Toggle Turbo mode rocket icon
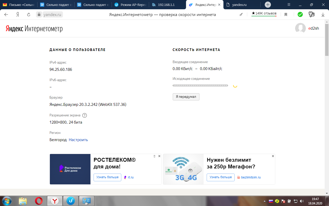 click(241, 15)
